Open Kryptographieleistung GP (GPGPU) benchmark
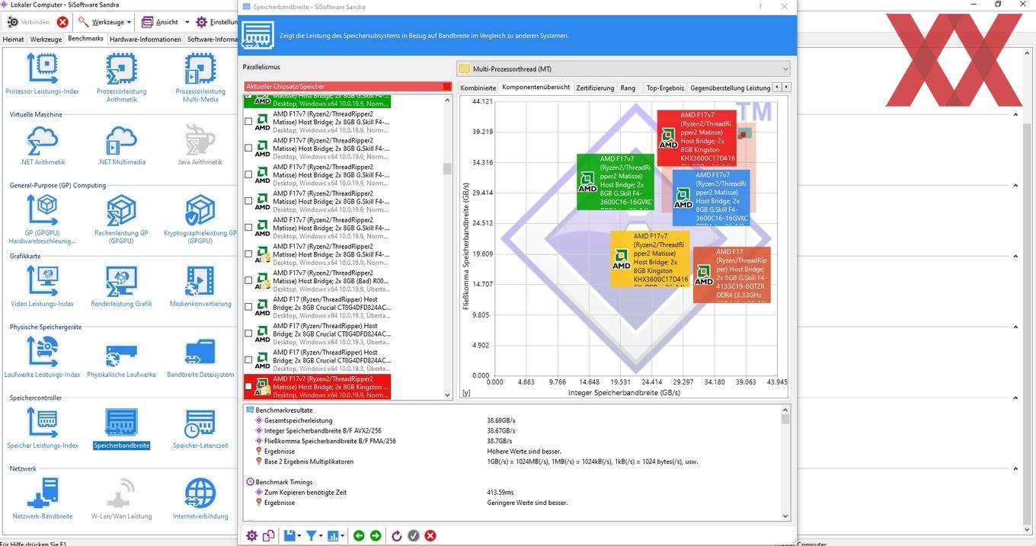1036x546 pixels. pyautogui.click(x=200, y=219)
